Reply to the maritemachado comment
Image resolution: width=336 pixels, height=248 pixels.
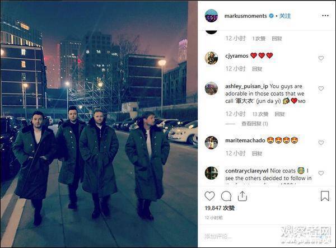coord(257,153)
